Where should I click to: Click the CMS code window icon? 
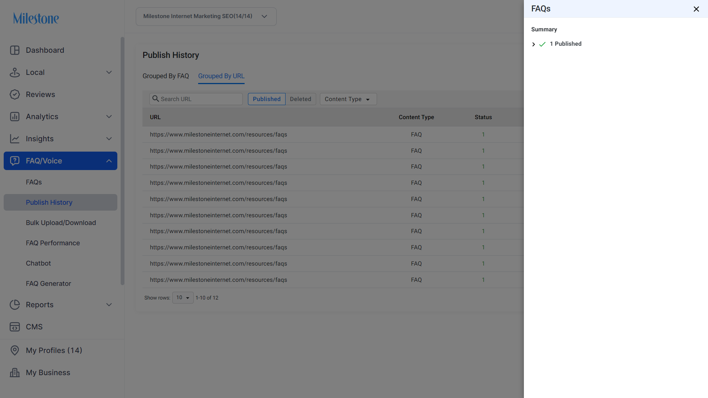15,327
